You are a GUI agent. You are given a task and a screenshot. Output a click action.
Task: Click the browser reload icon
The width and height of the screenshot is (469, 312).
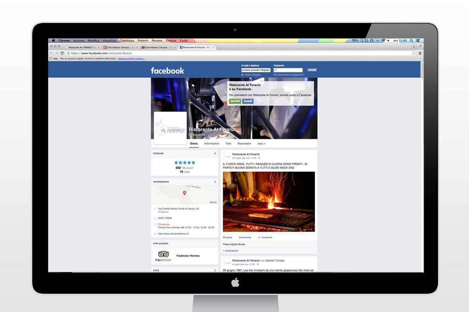[x=62, y=53]
